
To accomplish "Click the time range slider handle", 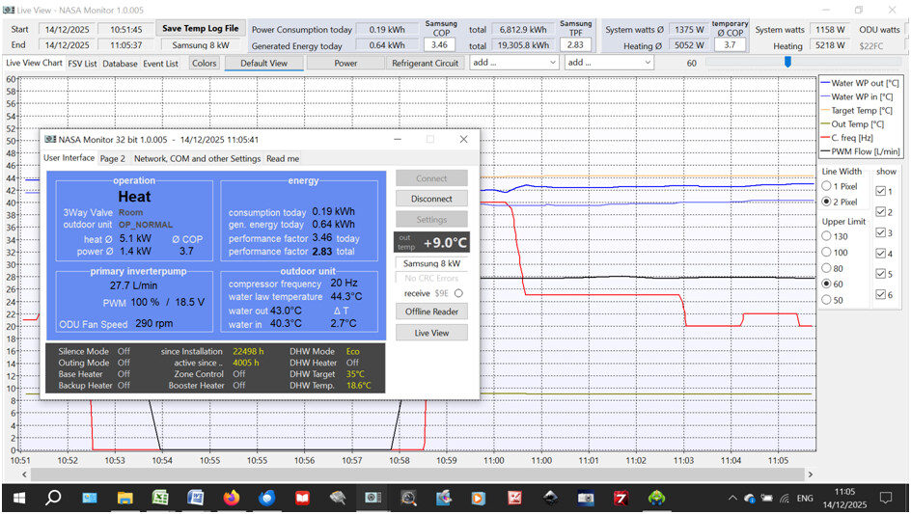I will [x=787, y=63].
